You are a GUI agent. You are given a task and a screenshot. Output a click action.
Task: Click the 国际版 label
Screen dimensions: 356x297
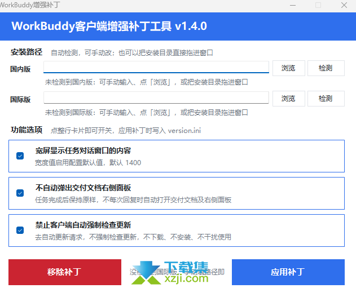tap(20, 100)
